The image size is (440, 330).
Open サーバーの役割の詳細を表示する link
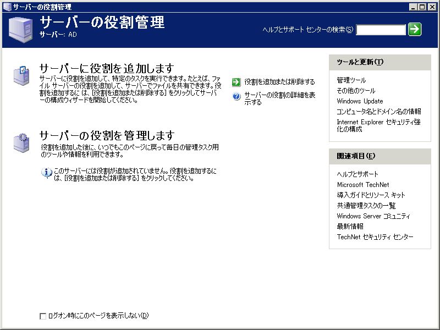(x=280, y=98)
